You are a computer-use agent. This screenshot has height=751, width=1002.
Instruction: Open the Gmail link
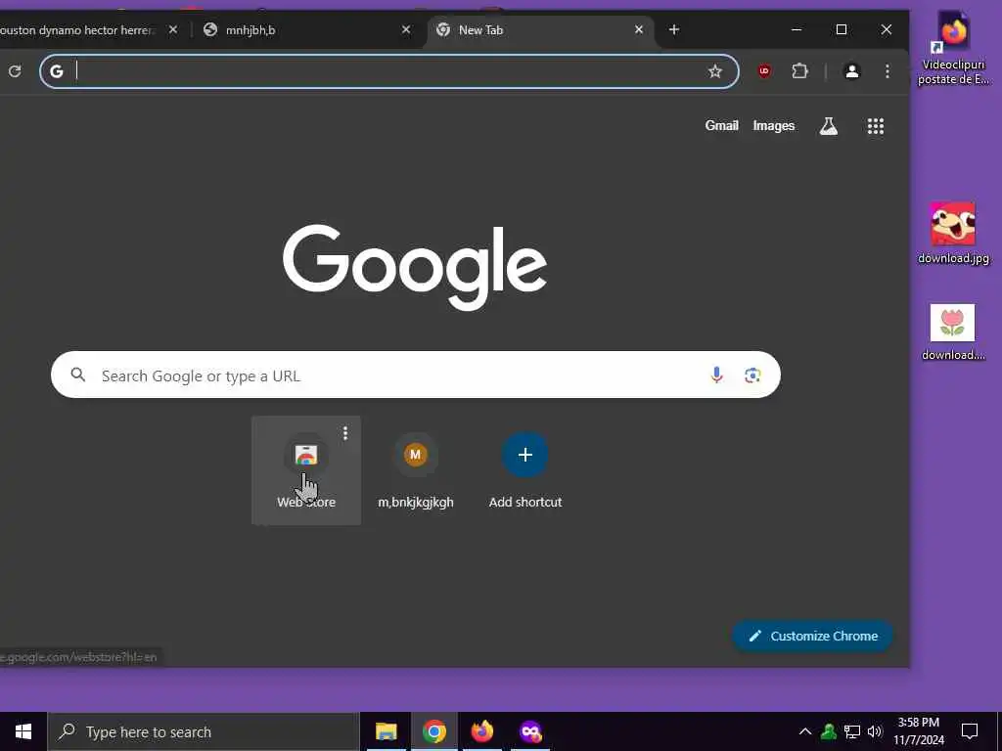point(721,126)
